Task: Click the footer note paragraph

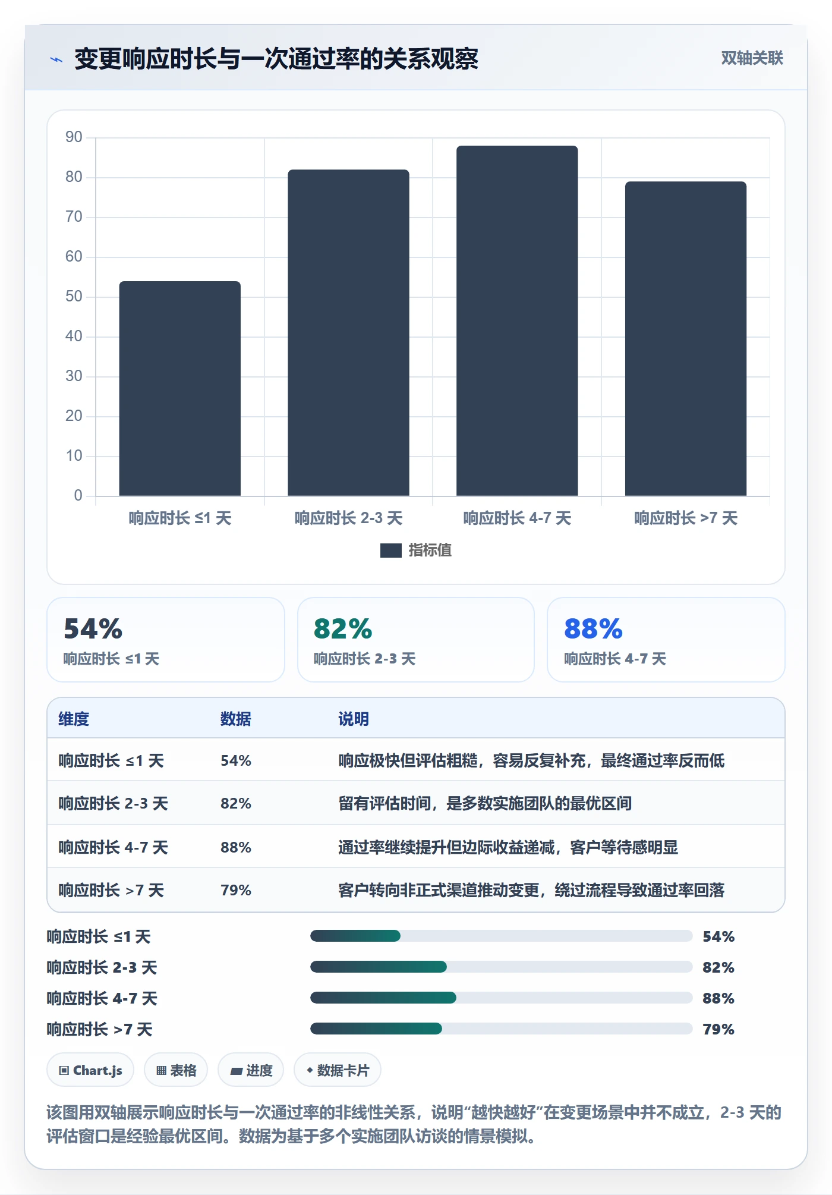Action: [414, 1124]
